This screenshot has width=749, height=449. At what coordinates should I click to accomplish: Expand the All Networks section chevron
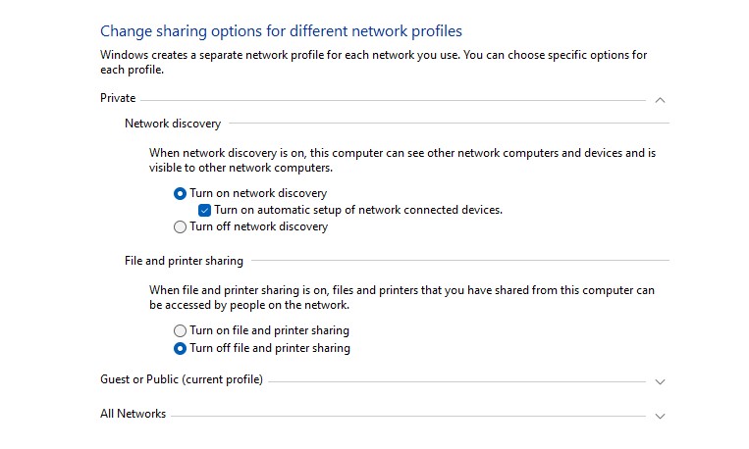point(660,416)
